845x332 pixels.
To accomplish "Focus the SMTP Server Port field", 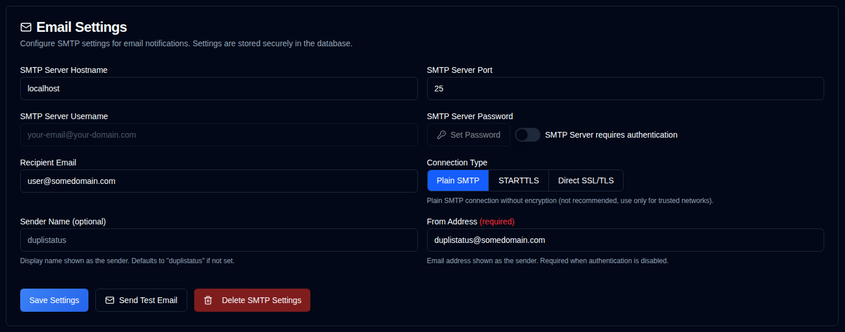I will (625, 88).
